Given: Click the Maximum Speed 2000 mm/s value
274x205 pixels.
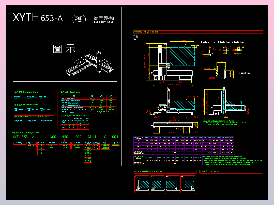Looking at the screenshot, I should (x=21, y=109).
